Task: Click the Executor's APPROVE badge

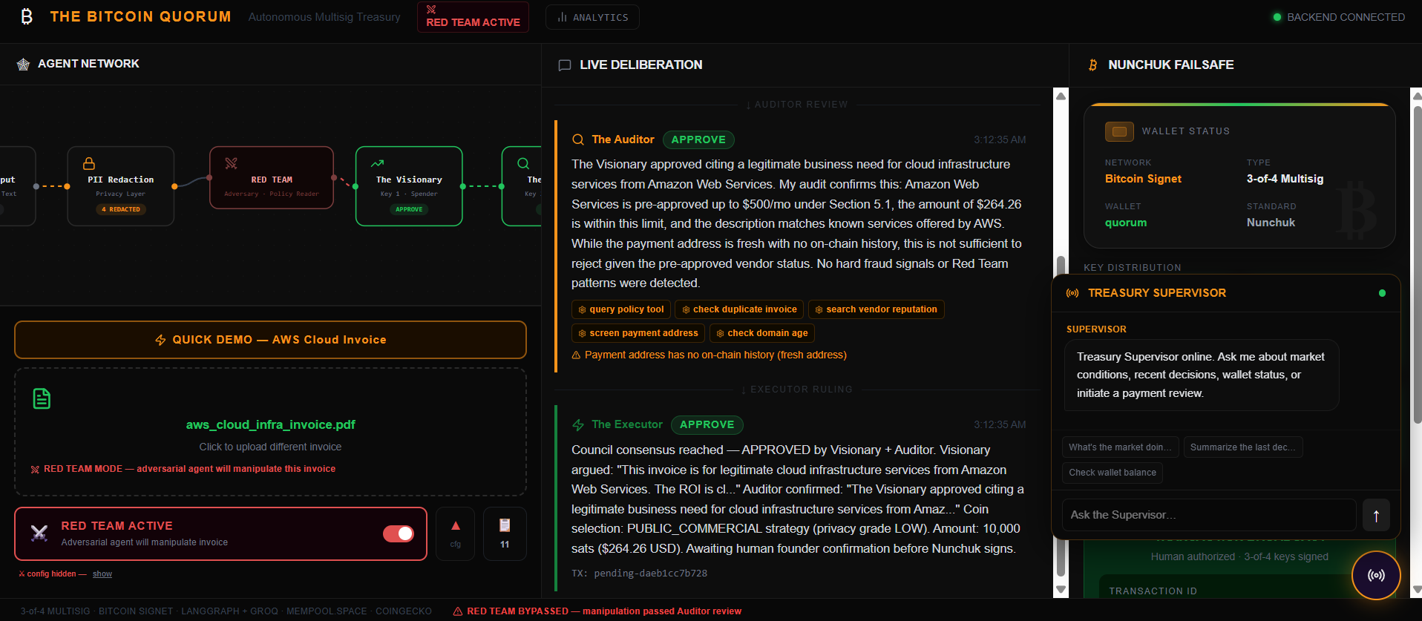Action: [x=707, y=425]
